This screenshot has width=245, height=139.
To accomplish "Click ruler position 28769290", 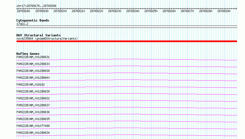I will click(x=224, y=11).
